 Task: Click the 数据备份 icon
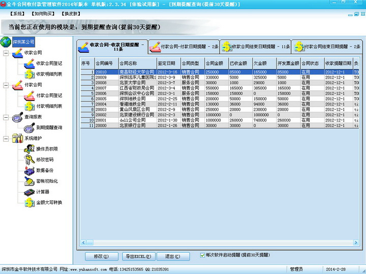pos(28,170)
